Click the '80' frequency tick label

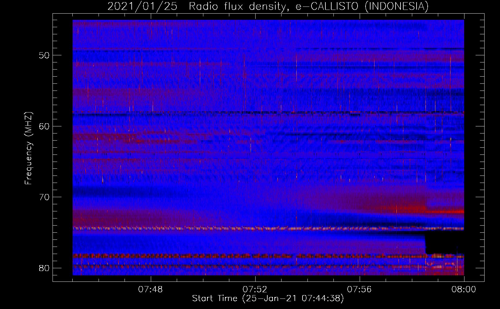pos(44,268)
